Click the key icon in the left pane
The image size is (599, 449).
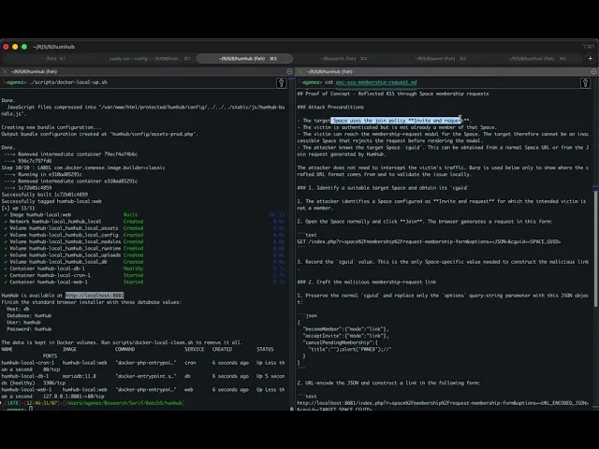click(282, 83)
